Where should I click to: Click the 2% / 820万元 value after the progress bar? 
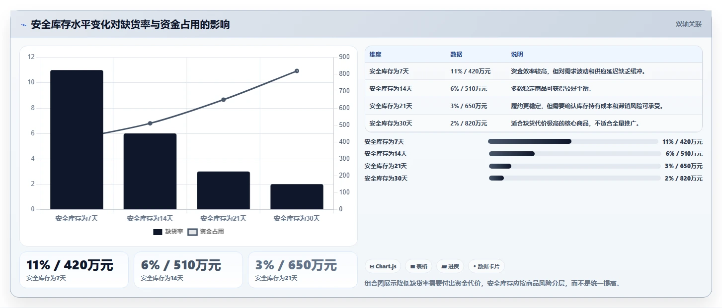click(x=684, y=178)
